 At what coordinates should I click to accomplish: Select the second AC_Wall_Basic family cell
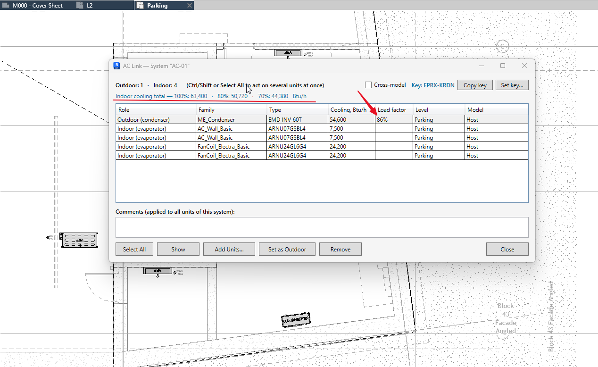tap(232, 138)
